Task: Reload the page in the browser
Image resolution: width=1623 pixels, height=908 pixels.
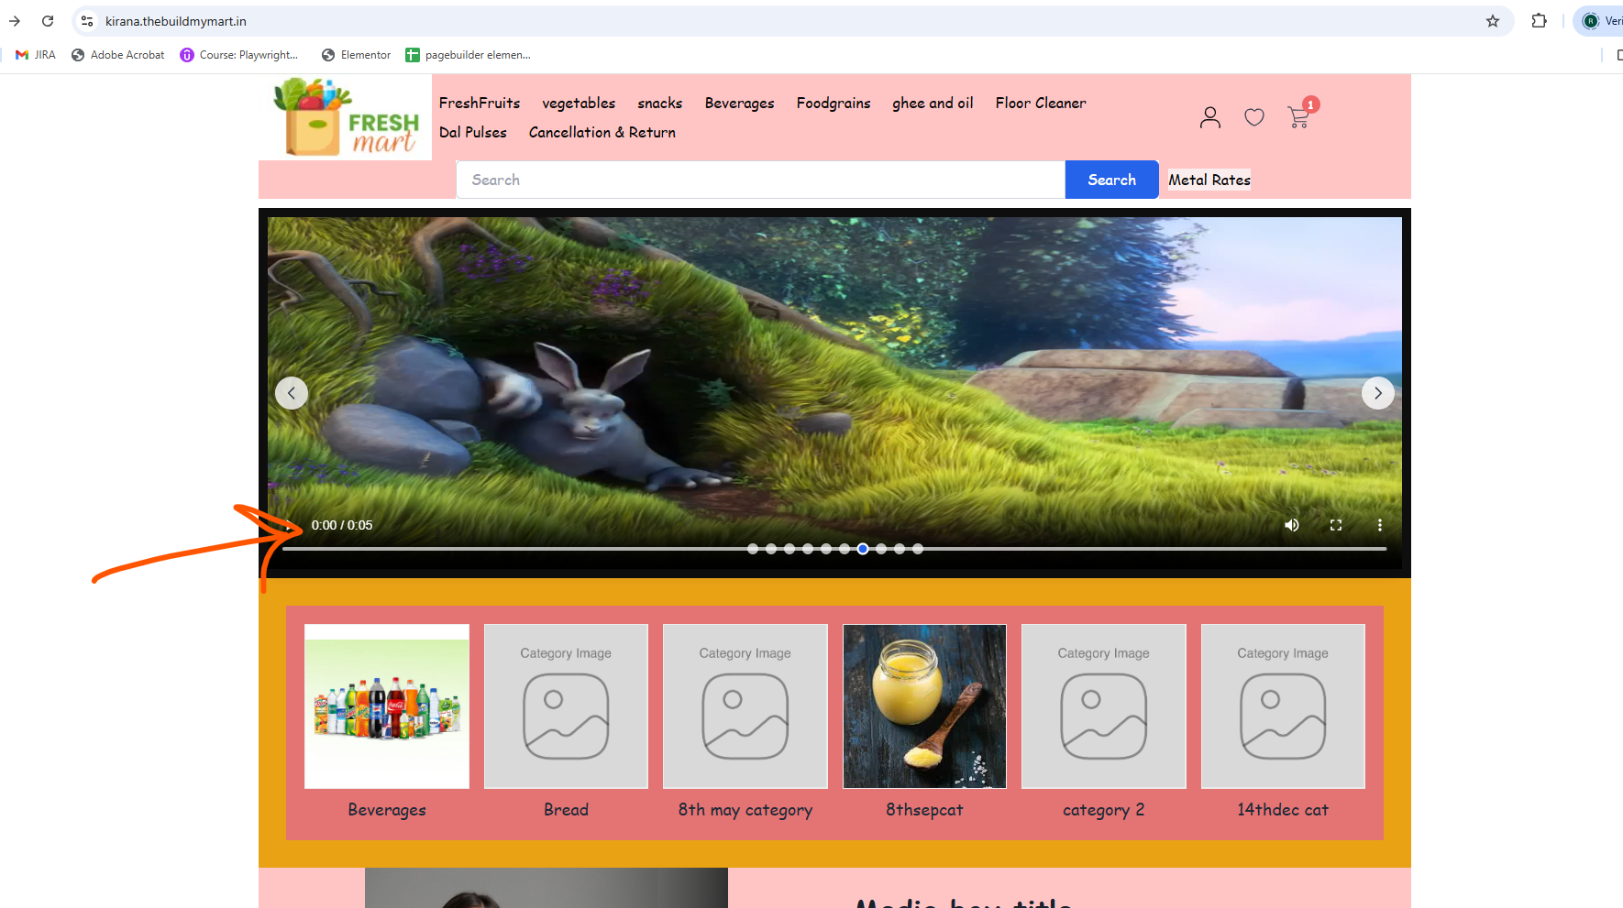Action: (48, 21)
